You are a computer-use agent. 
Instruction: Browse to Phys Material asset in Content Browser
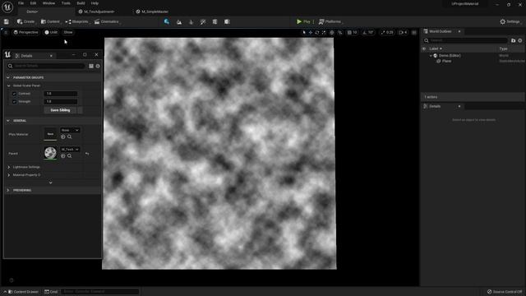click(69, 137)
